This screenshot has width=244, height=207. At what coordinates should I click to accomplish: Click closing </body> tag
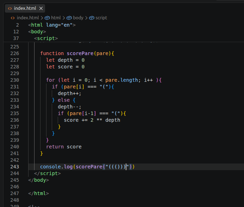coord(38,180)
